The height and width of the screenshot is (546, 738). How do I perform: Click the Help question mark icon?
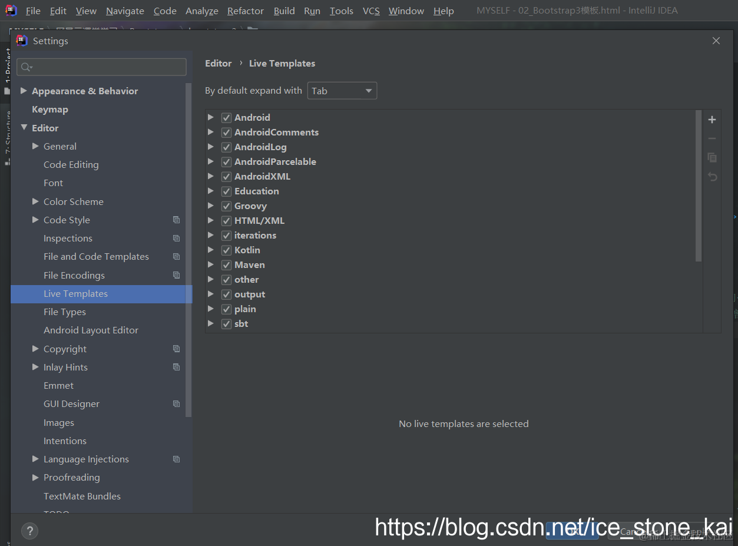[x=29, y=531]
